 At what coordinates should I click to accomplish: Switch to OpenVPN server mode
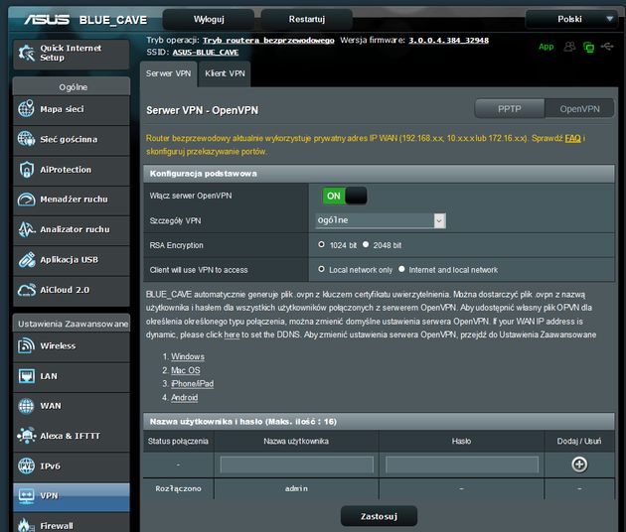(579, 108)
